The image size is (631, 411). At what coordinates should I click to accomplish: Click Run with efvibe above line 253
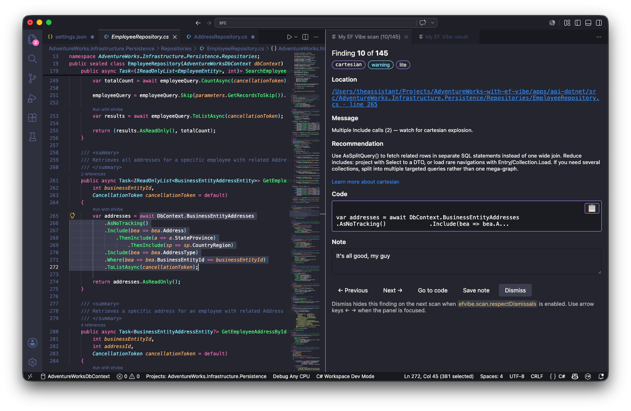pos(108,110)
